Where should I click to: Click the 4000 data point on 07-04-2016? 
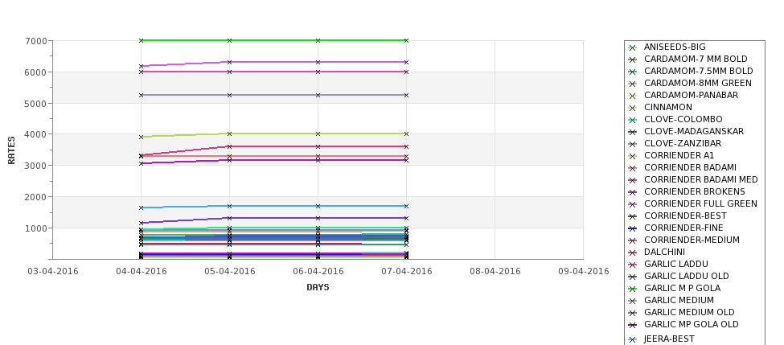click(x=407, y=134)
